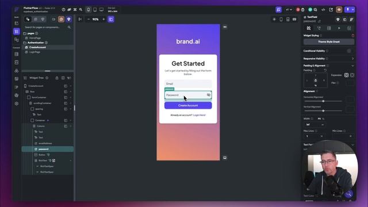Select the Widget Tree icon in left rail
This screenshot has width=368, height=207.
17,32
